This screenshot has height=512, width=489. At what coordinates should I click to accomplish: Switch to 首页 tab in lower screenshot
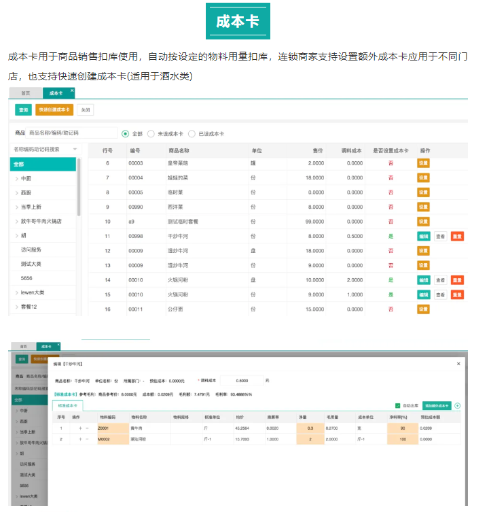(24, 347)
